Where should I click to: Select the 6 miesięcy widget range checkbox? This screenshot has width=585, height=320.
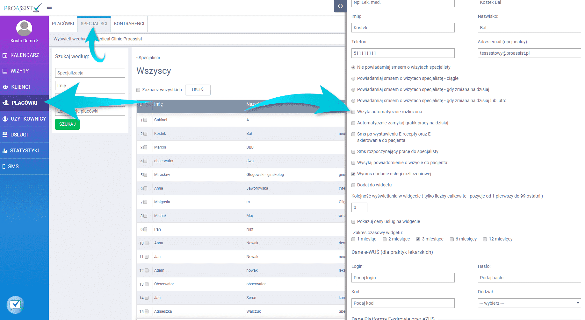(x=452, y=239)
